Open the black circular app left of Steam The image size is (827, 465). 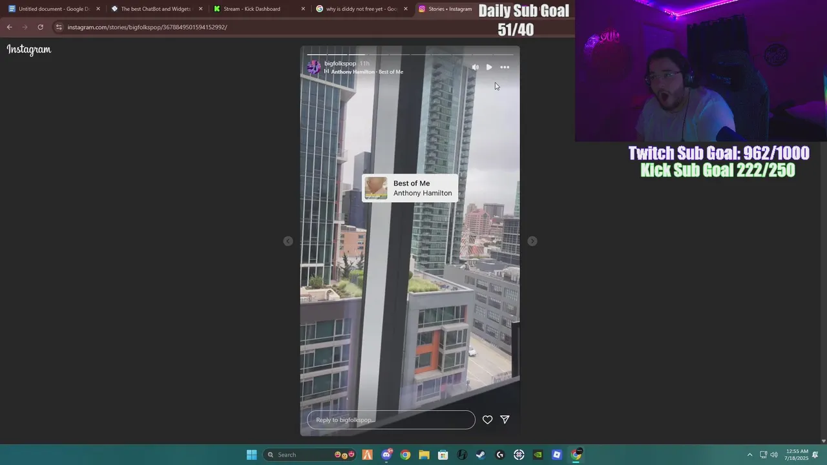[462, 455]
